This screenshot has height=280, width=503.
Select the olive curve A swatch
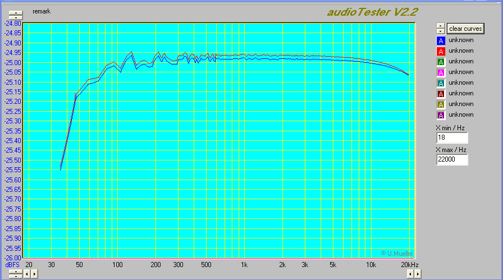click(x=441, y=104)
